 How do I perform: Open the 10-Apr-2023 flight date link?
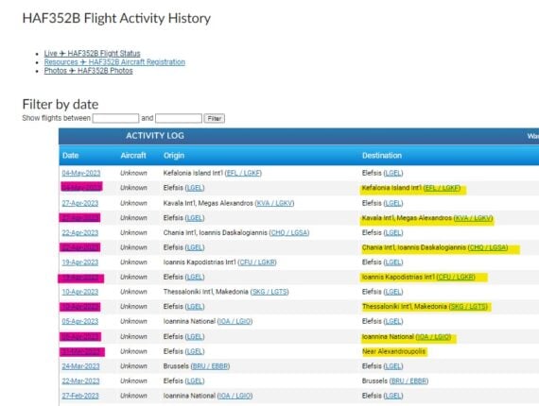(80, 292)
